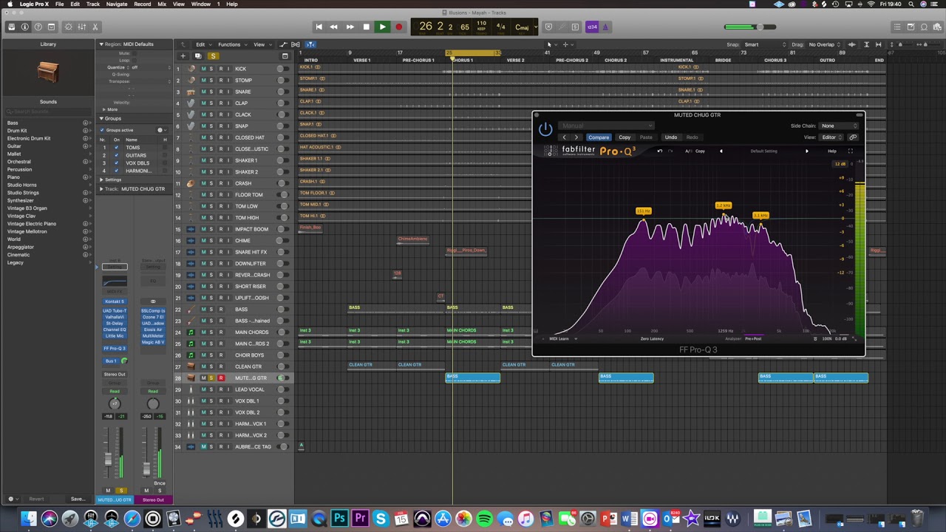
Task: Enable the Groups active checkbox
Action: (103, 130)
